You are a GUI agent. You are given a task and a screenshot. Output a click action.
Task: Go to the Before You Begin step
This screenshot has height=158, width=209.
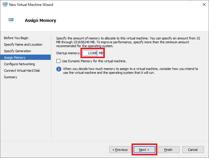click(x=16, y=38)
